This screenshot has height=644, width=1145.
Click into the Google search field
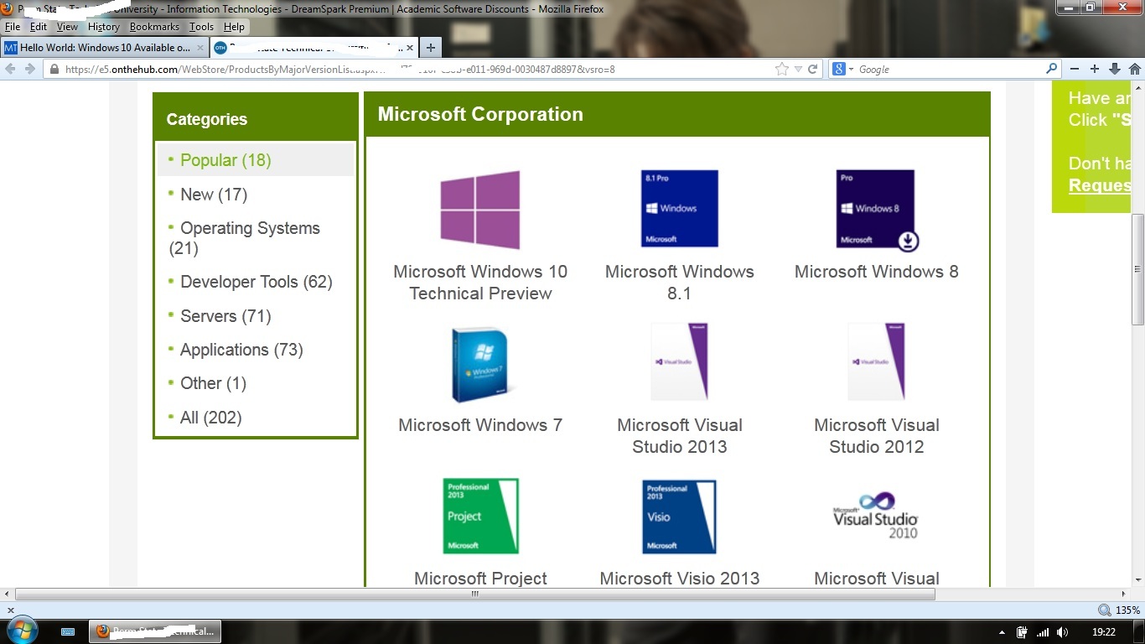[x=950, y=69]
